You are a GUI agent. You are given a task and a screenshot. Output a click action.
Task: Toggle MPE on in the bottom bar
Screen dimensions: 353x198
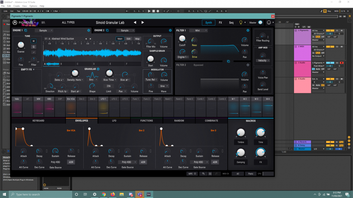(x=192, y=173)
